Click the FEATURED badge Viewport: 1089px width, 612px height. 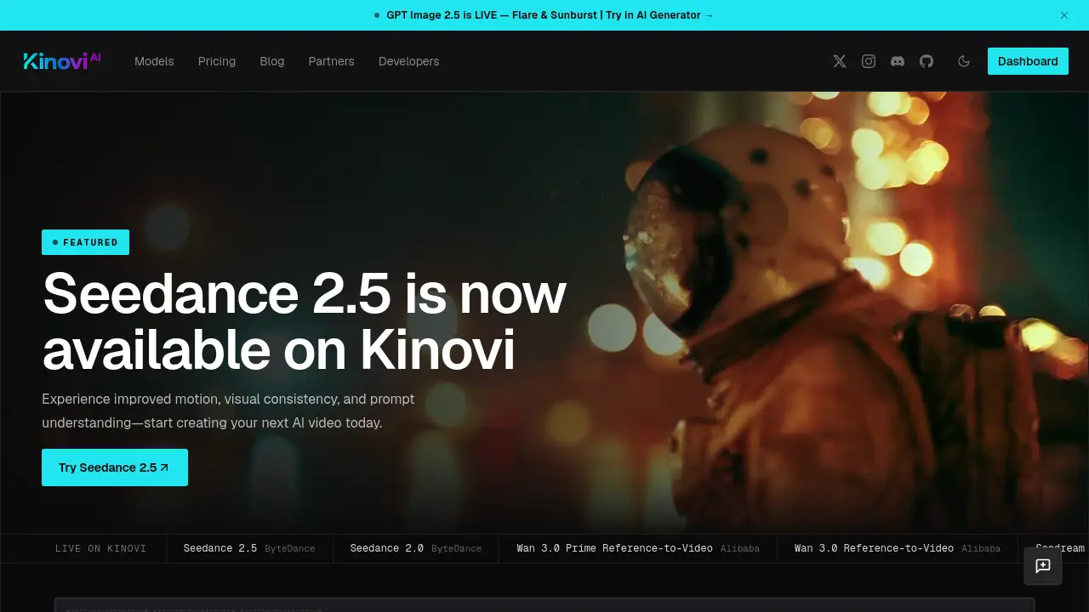coord(85,242)
